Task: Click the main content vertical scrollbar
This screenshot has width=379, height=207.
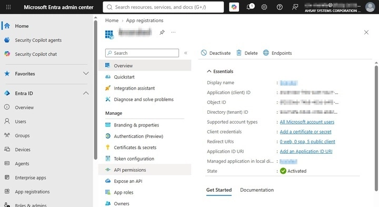Action: (x=376, y=128)
